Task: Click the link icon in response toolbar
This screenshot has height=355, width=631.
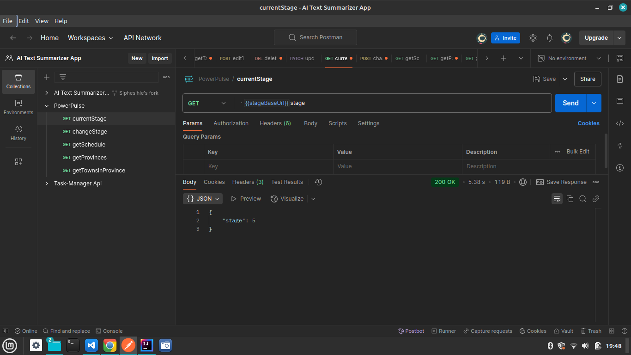Action: [x=596, y=199]
